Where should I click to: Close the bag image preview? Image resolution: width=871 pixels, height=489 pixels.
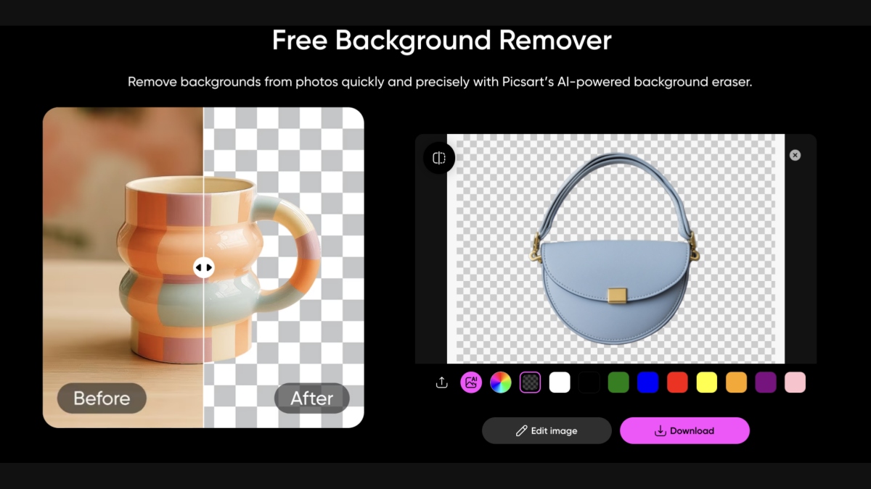tap(795, 155)
